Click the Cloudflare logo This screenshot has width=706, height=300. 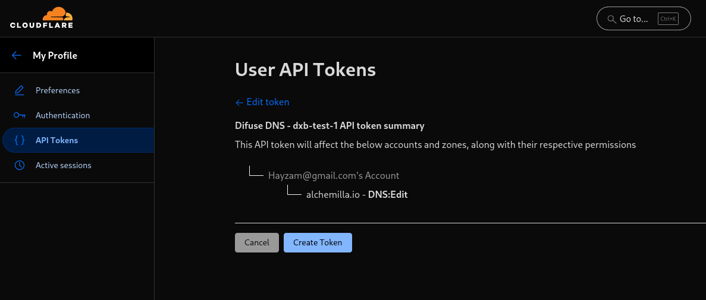click(x=42, y=18)
